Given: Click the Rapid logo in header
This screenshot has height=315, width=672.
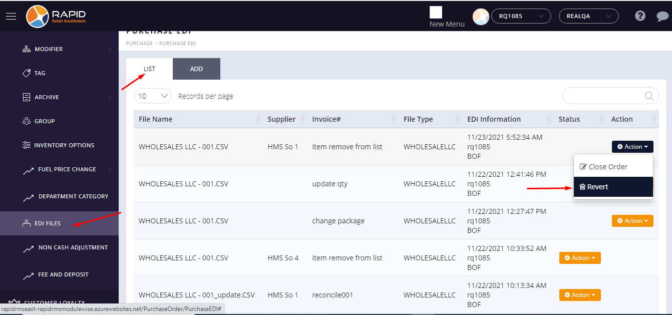Looking at the screenshot, I should 57,16.
